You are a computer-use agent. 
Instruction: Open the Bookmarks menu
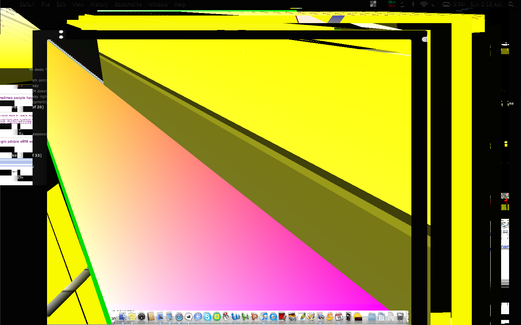click(x=128, y=4)
